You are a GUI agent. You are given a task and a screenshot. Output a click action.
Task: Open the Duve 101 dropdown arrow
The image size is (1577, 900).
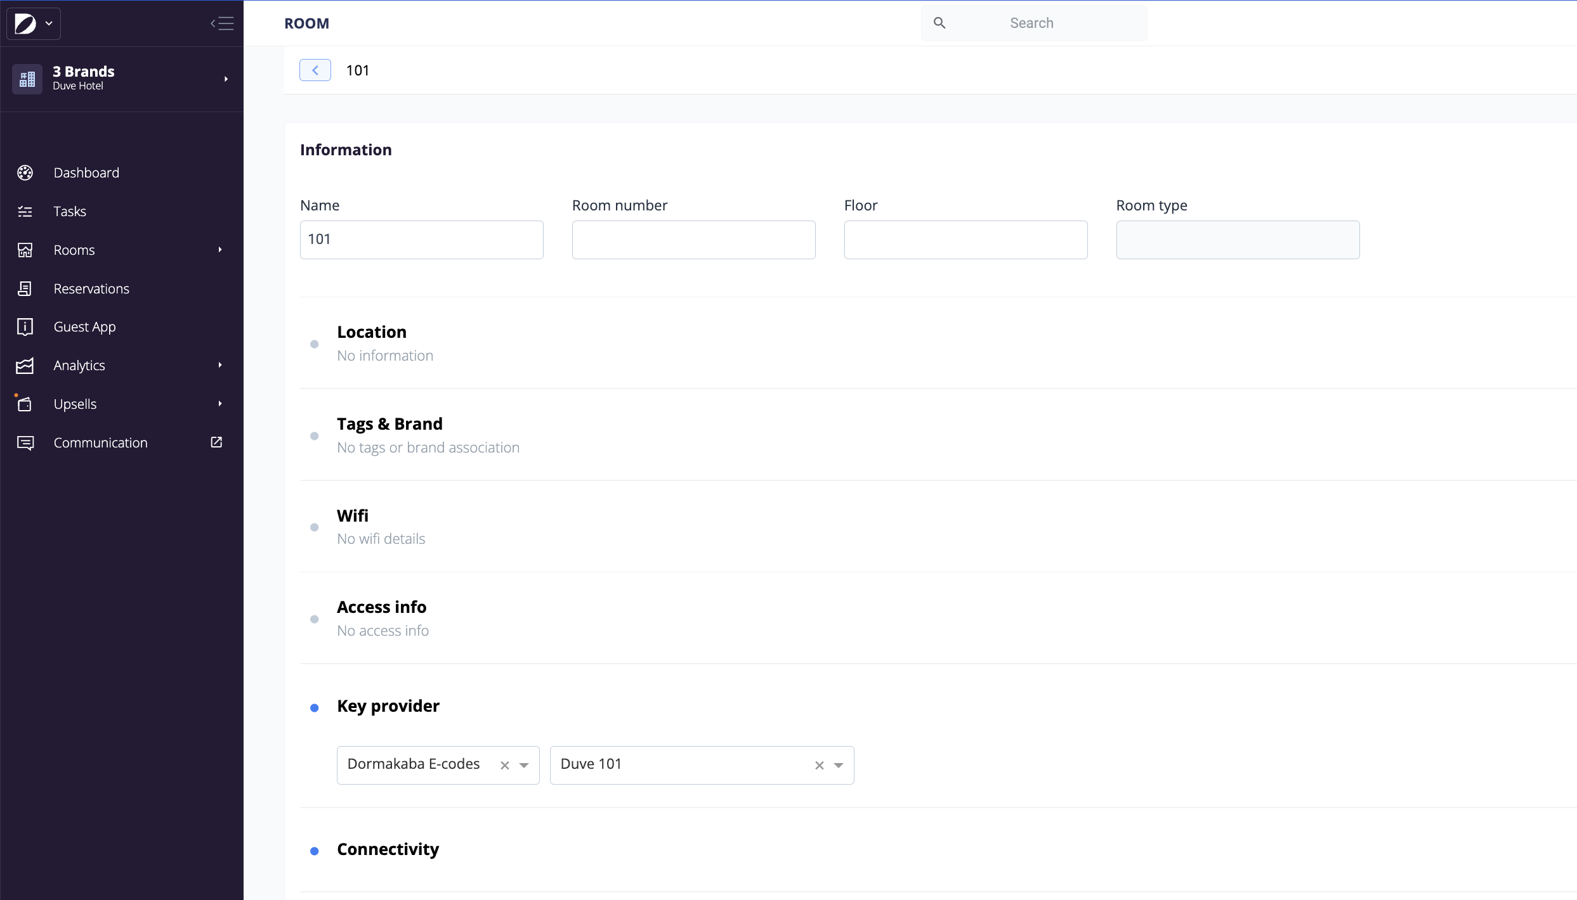839,766
